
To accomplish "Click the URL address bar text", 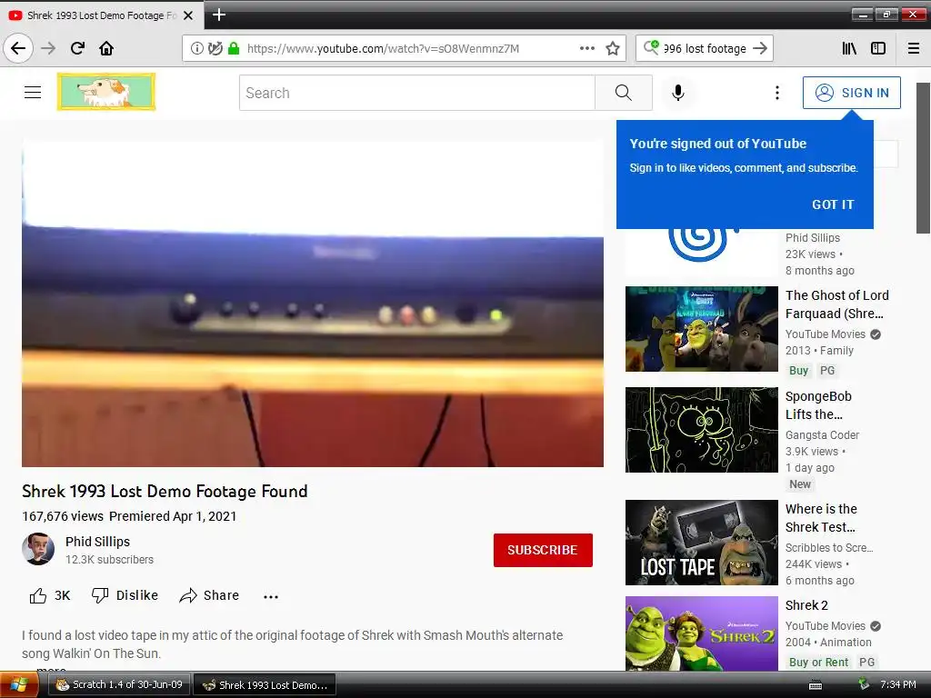I will 383,49.
